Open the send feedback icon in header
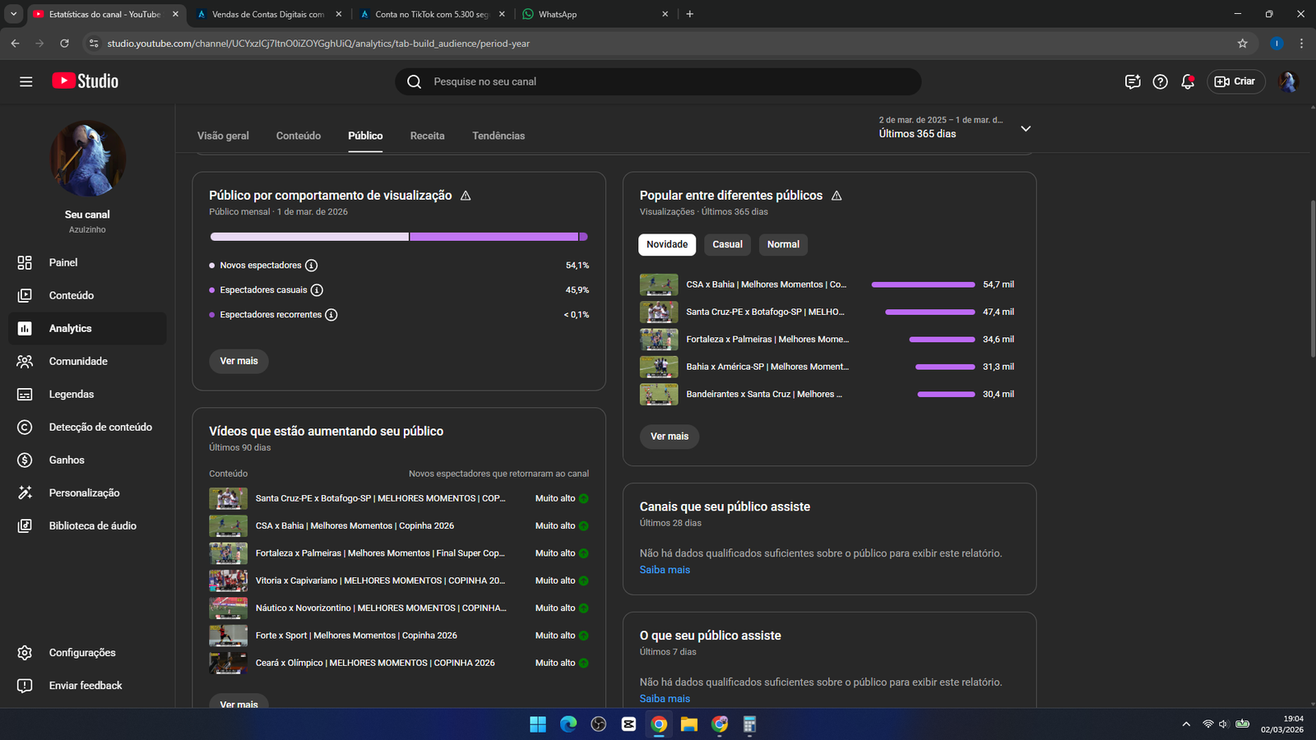Image resolution: width=1316 pixels, height=740 pixels. [x=1133, y=81]
